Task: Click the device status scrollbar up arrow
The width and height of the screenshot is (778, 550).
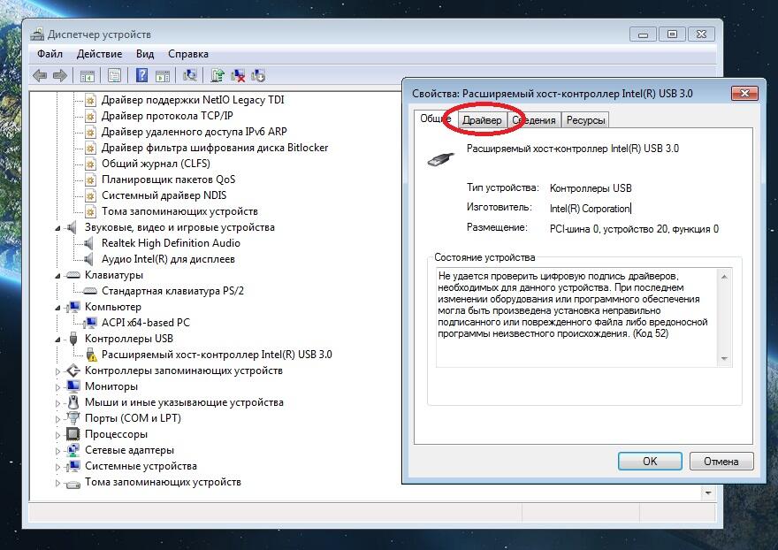Action: pyautogui.click(x=724, y=277)
